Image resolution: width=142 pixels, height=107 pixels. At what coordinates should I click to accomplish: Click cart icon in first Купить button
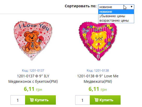click(32, 100)
